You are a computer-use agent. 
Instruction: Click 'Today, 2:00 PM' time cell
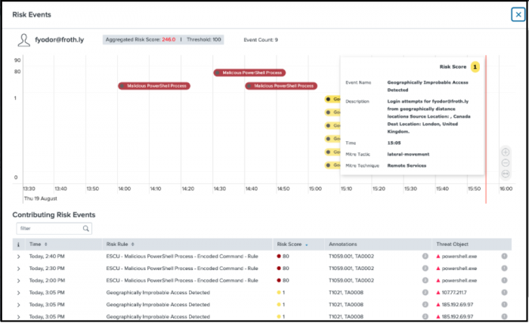point(47,281)
